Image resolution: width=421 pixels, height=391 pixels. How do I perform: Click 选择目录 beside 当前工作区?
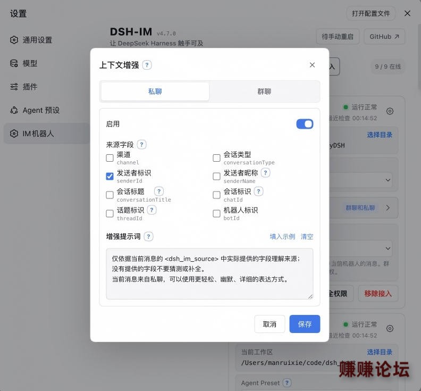[x=380, y=352]
